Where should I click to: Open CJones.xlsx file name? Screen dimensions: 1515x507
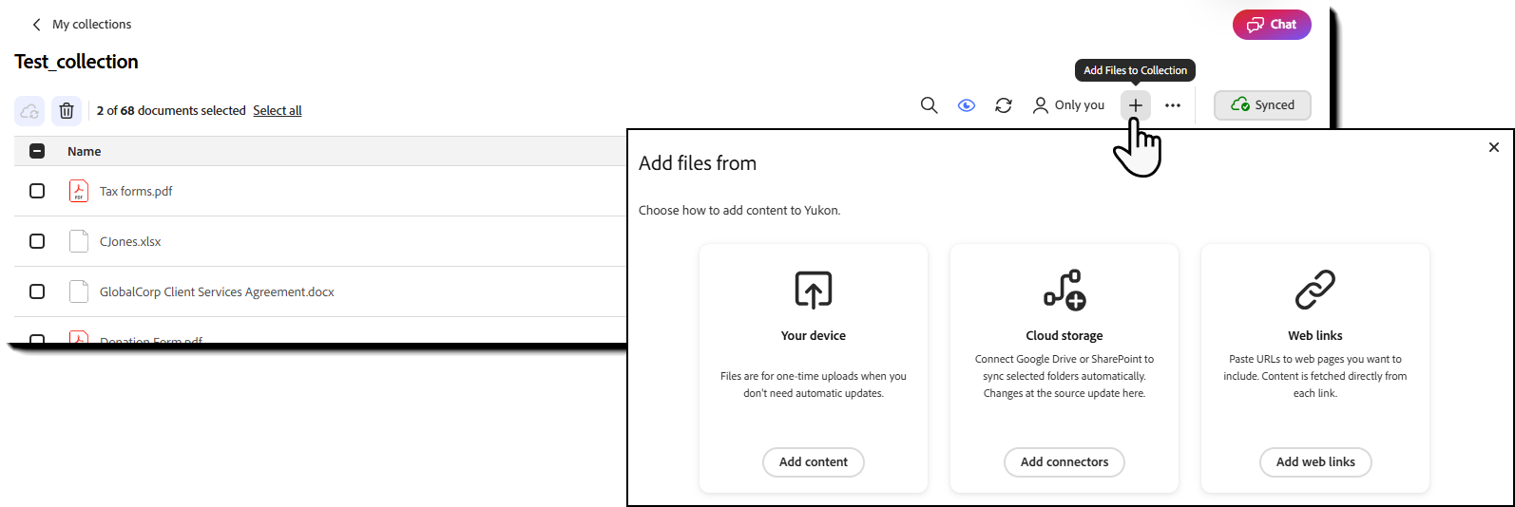(130, 241)
